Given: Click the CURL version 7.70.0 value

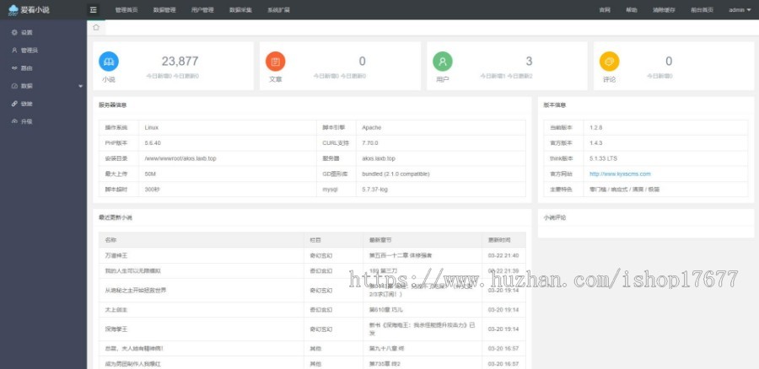Looking at the screenshot, I should point(370,143).
